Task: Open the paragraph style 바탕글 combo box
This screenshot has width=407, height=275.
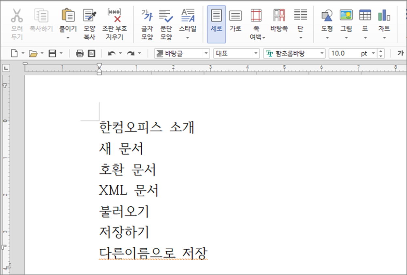Action: (182, 53)
